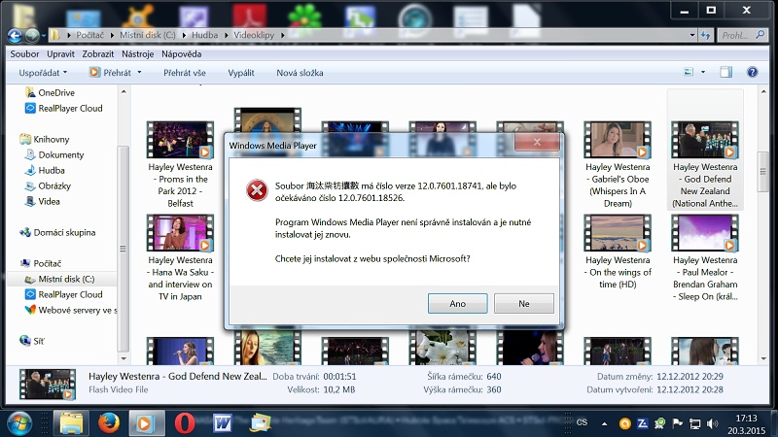Image resolution: width=778 pixels, height=437 pixels.
Task: Launch Opera from taskbar
Action: pos(185,423)
